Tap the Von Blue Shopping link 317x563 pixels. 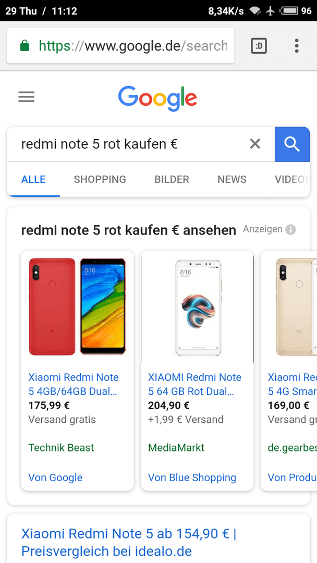[192, 478]
